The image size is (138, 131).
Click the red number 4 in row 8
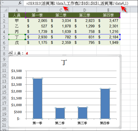[x=27, y=53]
